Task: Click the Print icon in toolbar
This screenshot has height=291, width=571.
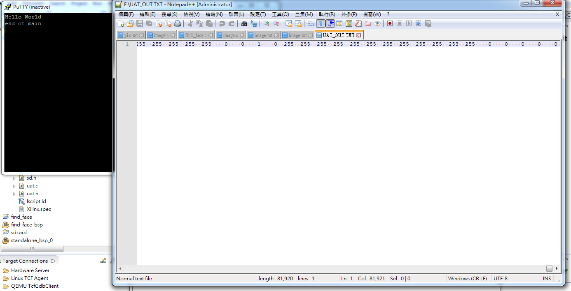Action: click(x=178, y=23)
